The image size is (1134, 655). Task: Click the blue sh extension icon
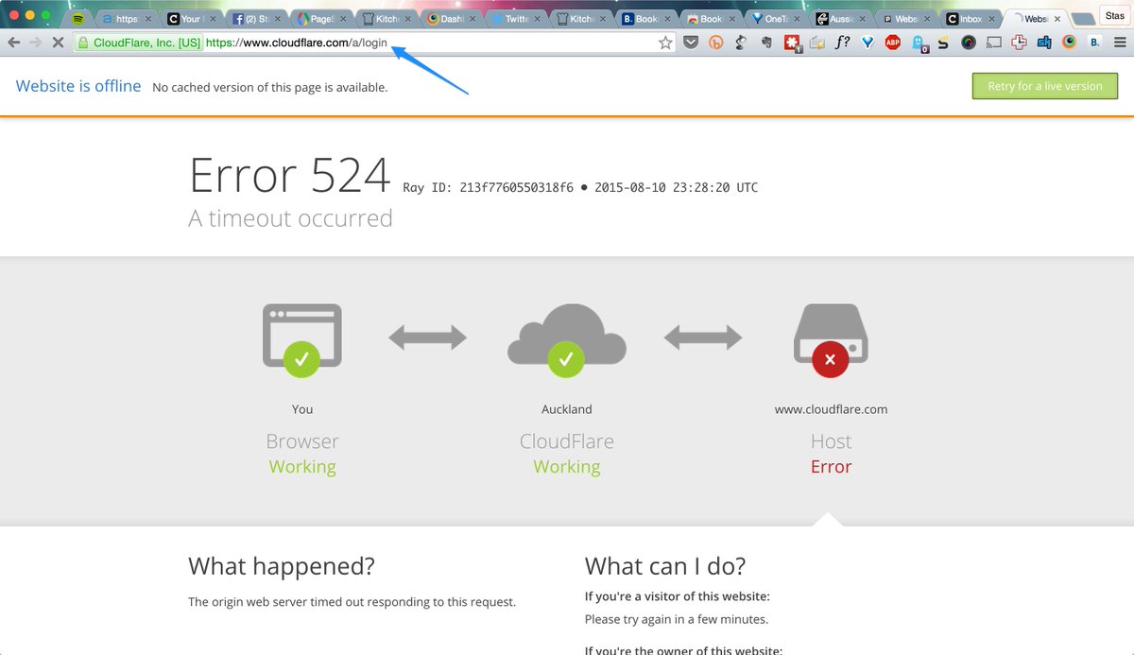click(1044, 42)
